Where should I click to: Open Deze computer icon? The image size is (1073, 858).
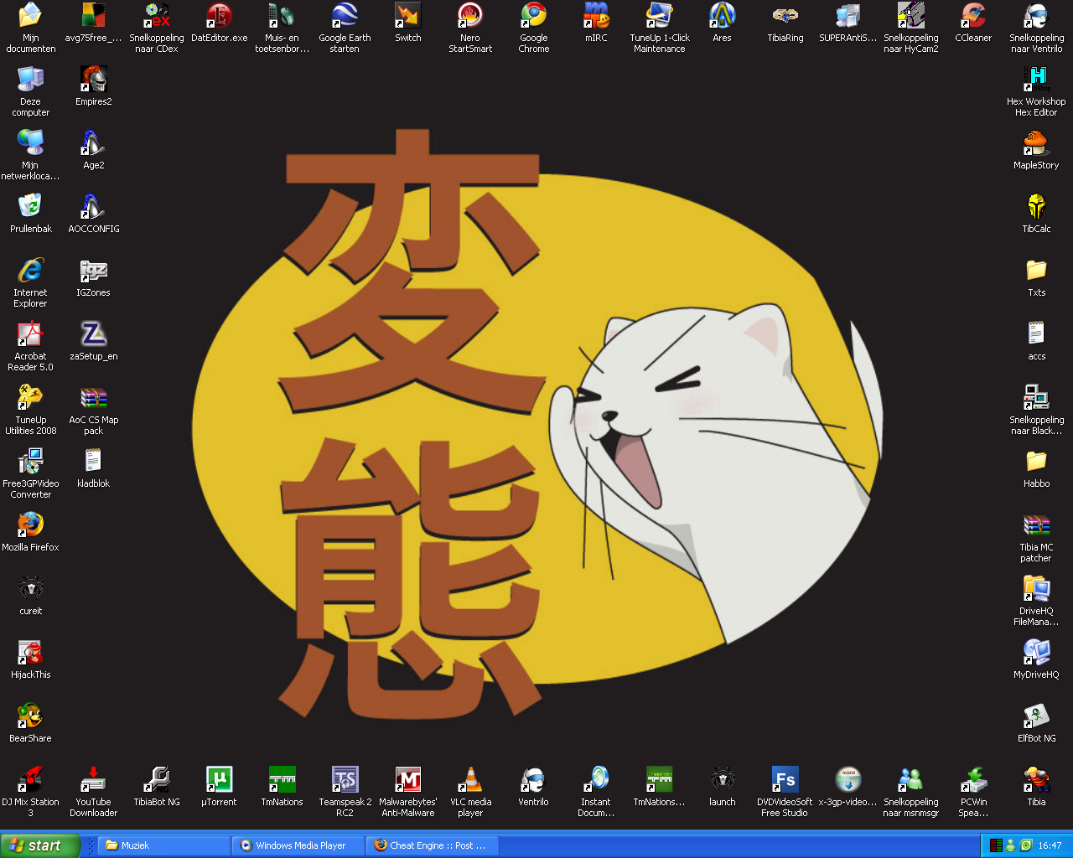pyautogui.click(x=30, y=79)
